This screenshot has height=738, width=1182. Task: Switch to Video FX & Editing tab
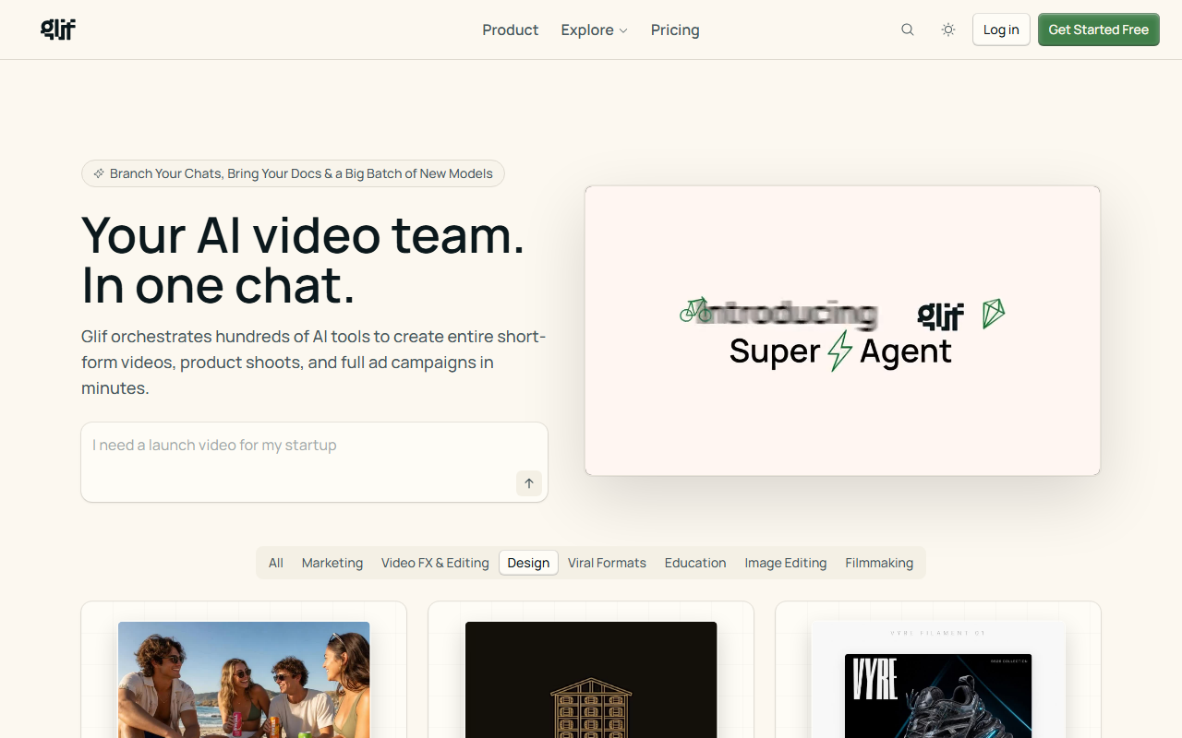click(435, 563)
